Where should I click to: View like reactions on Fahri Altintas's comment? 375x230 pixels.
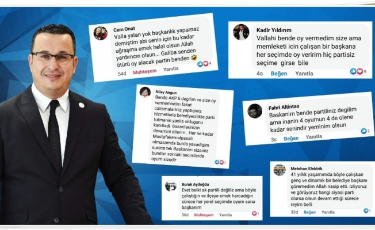[x=365, y=131]
